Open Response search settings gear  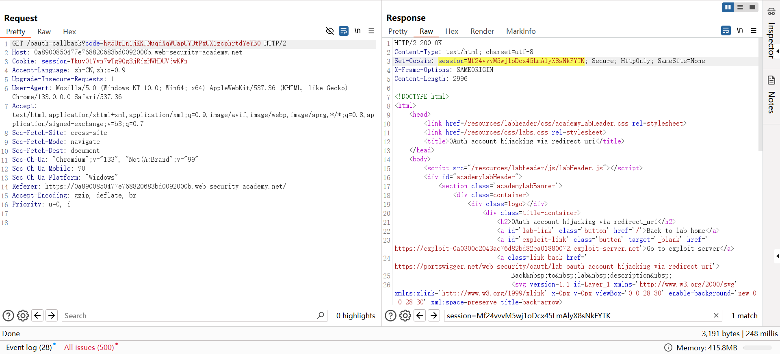click(x=405, y=316)
